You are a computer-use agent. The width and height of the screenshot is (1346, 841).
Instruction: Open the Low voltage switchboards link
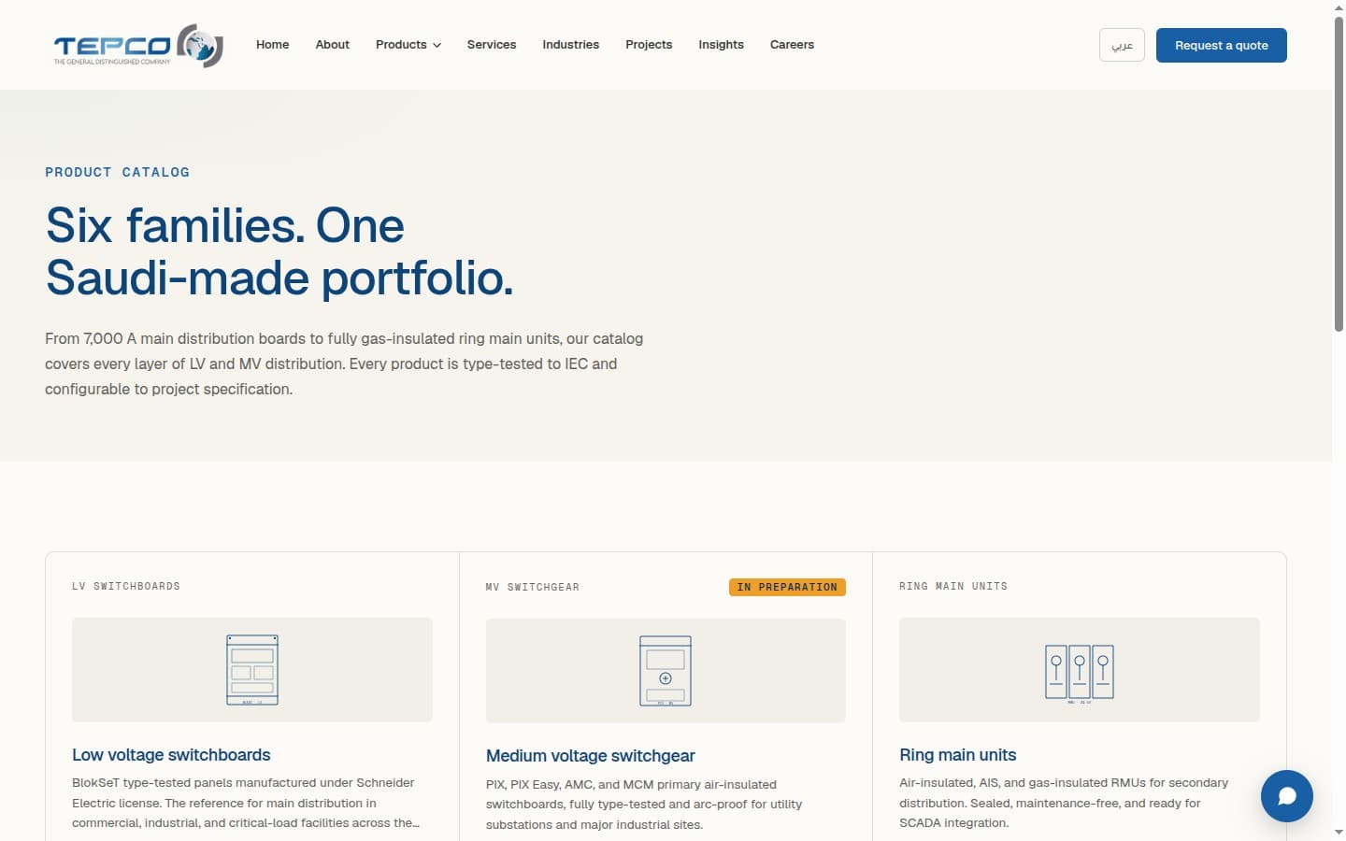pyautogui.click(x=171, y=755)
